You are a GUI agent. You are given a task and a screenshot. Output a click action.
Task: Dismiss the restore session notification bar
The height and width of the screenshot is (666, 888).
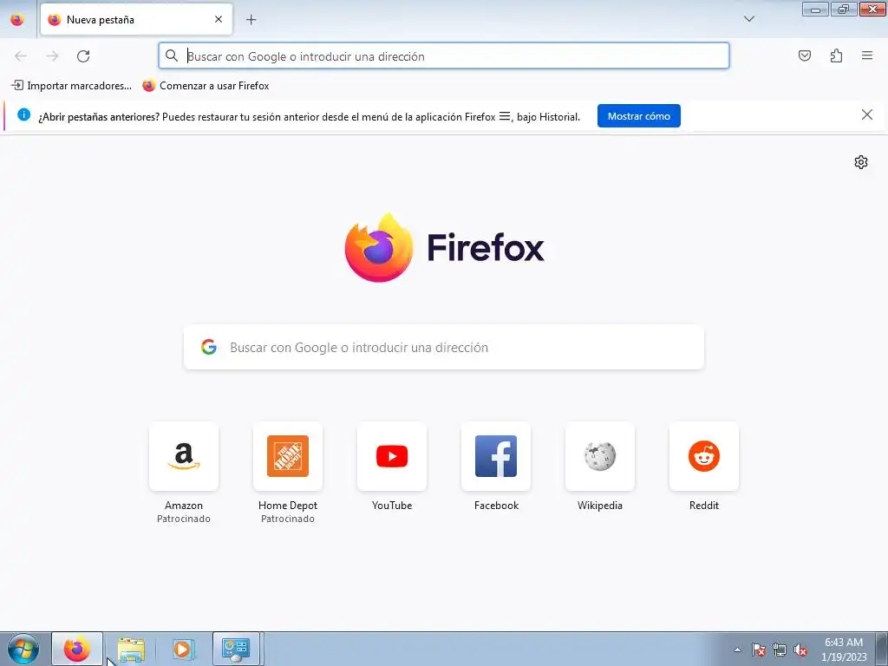[866, 115]
